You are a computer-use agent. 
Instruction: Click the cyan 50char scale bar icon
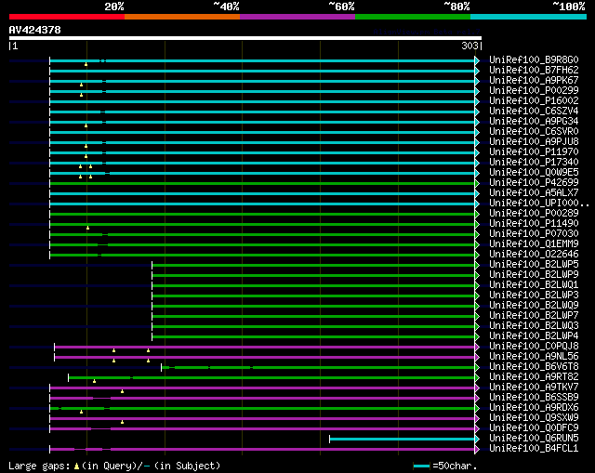coord(422,466)
